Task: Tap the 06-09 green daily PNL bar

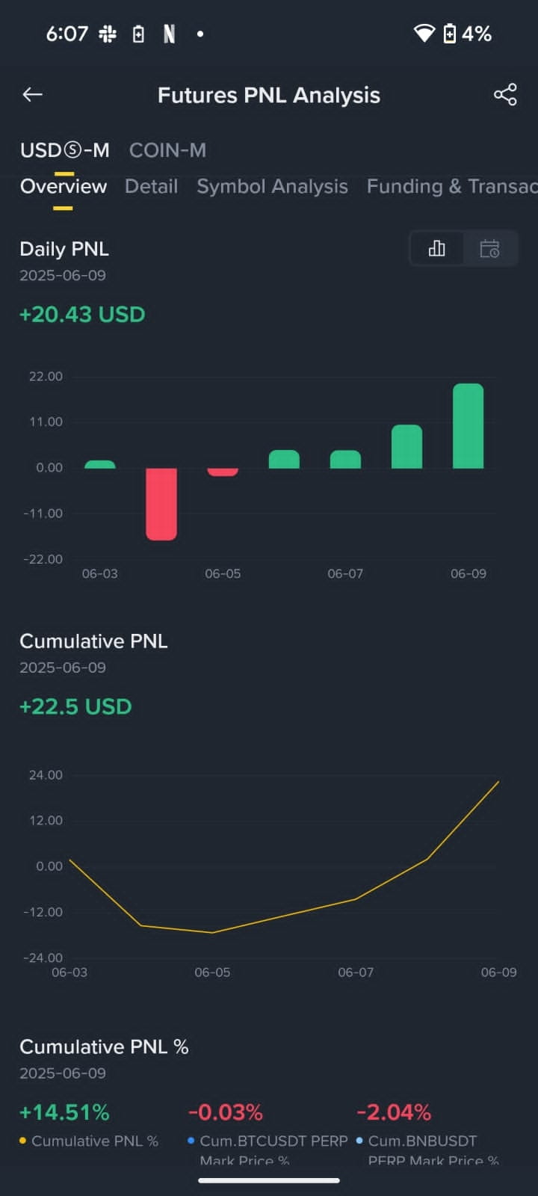Action: tap(469, 426)
